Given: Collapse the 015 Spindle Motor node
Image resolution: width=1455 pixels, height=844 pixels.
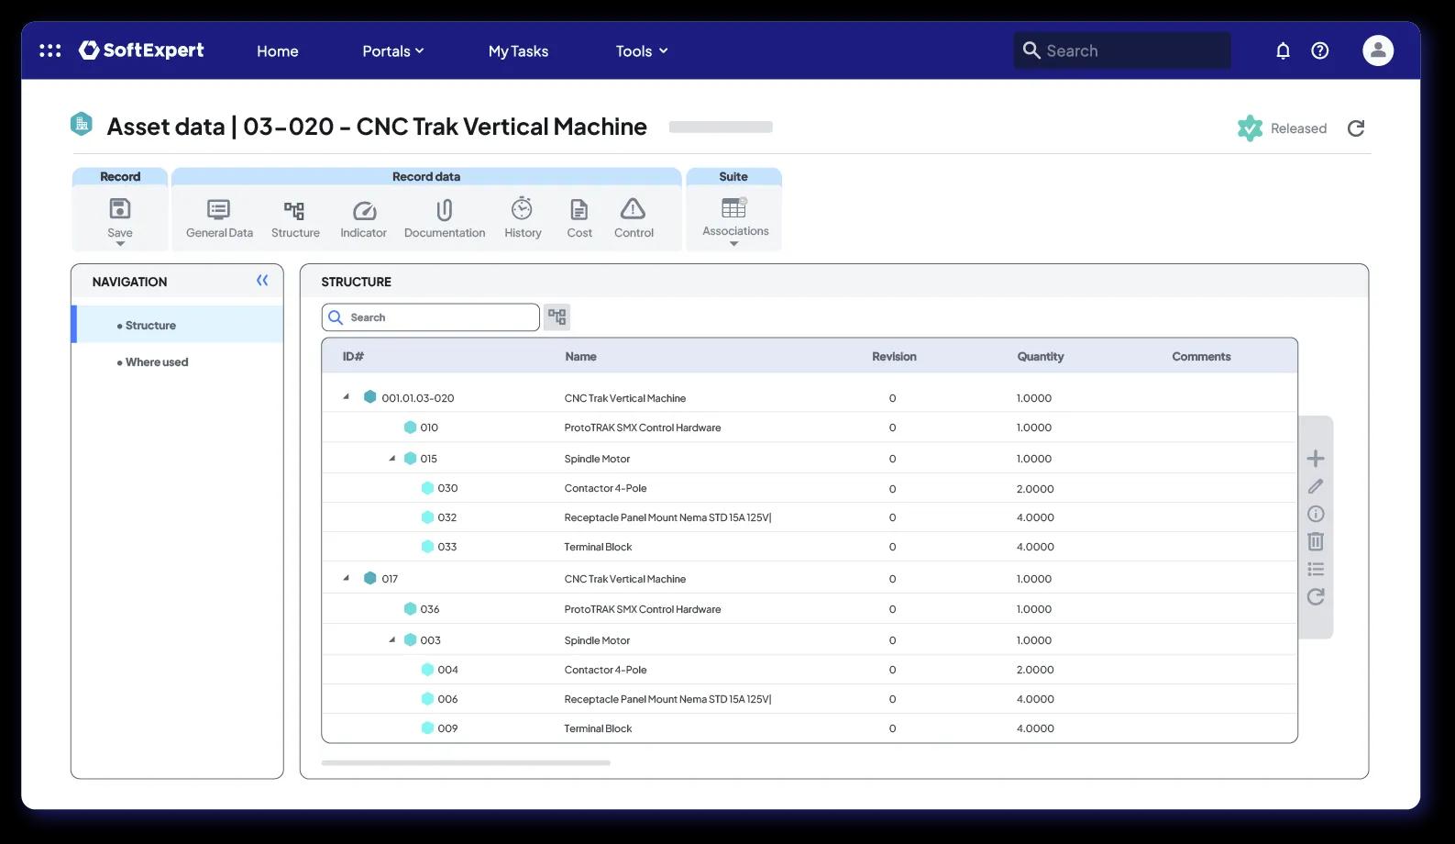Looking at the screenshot, I should coord(392,458).
